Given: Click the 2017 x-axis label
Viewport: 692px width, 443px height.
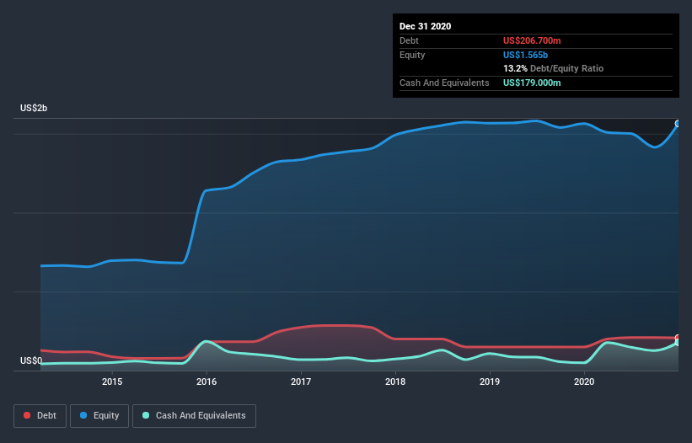Looking at the screenshot, I should (x=301, y=382).
